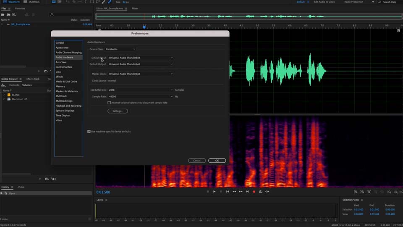This screenshot has height=227, width=403.
Task: Toggle Skip Selection in transport bar
Action: [x=267, y=192]
